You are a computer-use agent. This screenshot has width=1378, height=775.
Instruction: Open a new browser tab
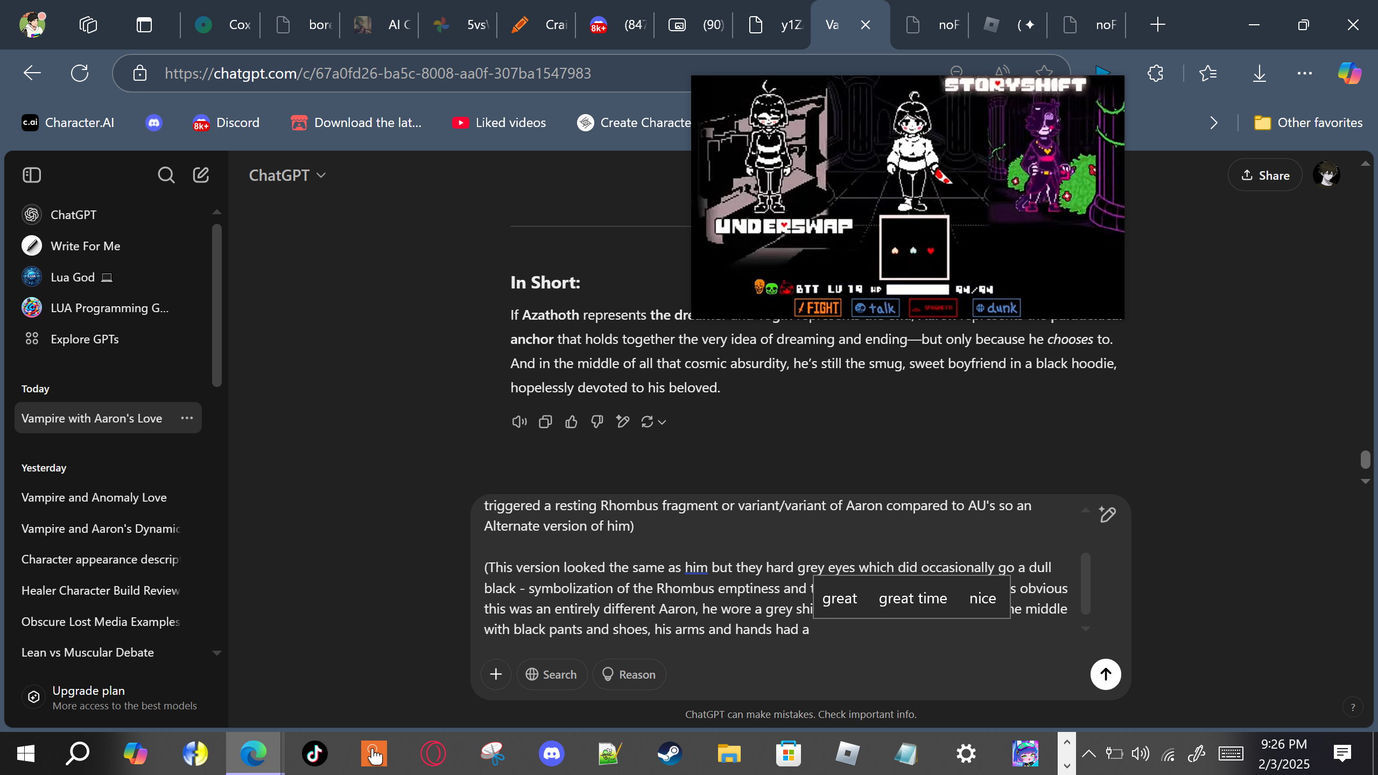[x=1157, y=25]
